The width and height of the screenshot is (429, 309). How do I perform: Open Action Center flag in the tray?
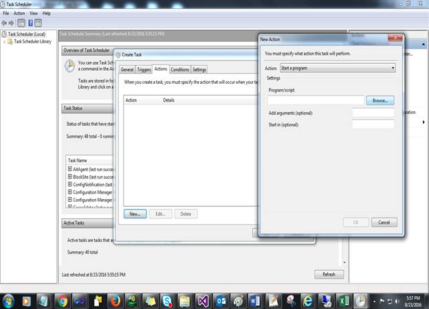(x=382, y=301)
